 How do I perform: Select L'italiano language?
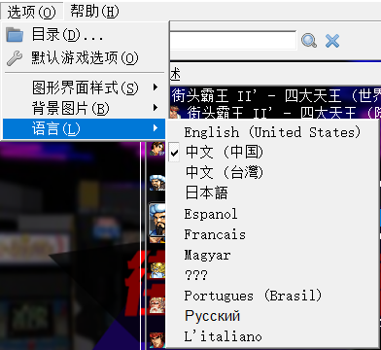click(272, 336)
